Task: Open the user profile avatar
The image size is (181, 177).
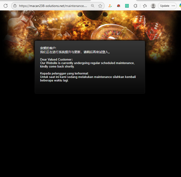Action: (153, 6)
